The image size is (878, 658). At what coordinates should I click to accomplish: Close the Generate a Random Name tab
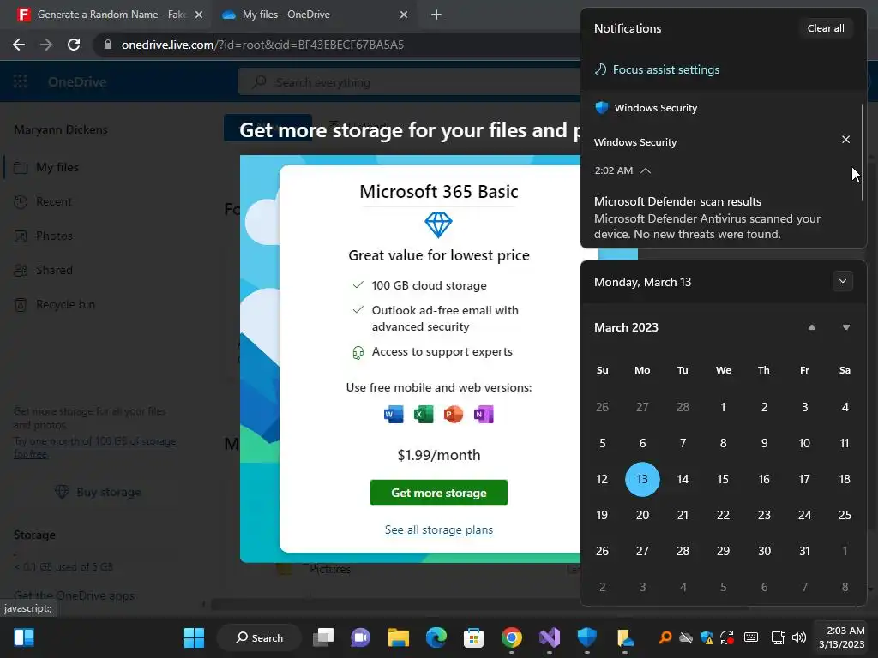[x=199, y=15]
